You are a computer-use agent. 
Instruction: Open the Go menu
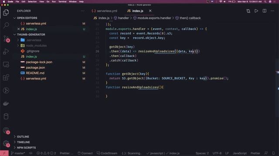coord(48,2)
